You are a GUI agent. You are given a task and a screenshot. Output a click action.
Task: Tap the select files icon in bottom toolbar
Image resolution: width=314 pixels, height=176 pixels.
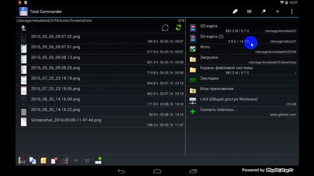pyautogui.click(x=22, y=160)
